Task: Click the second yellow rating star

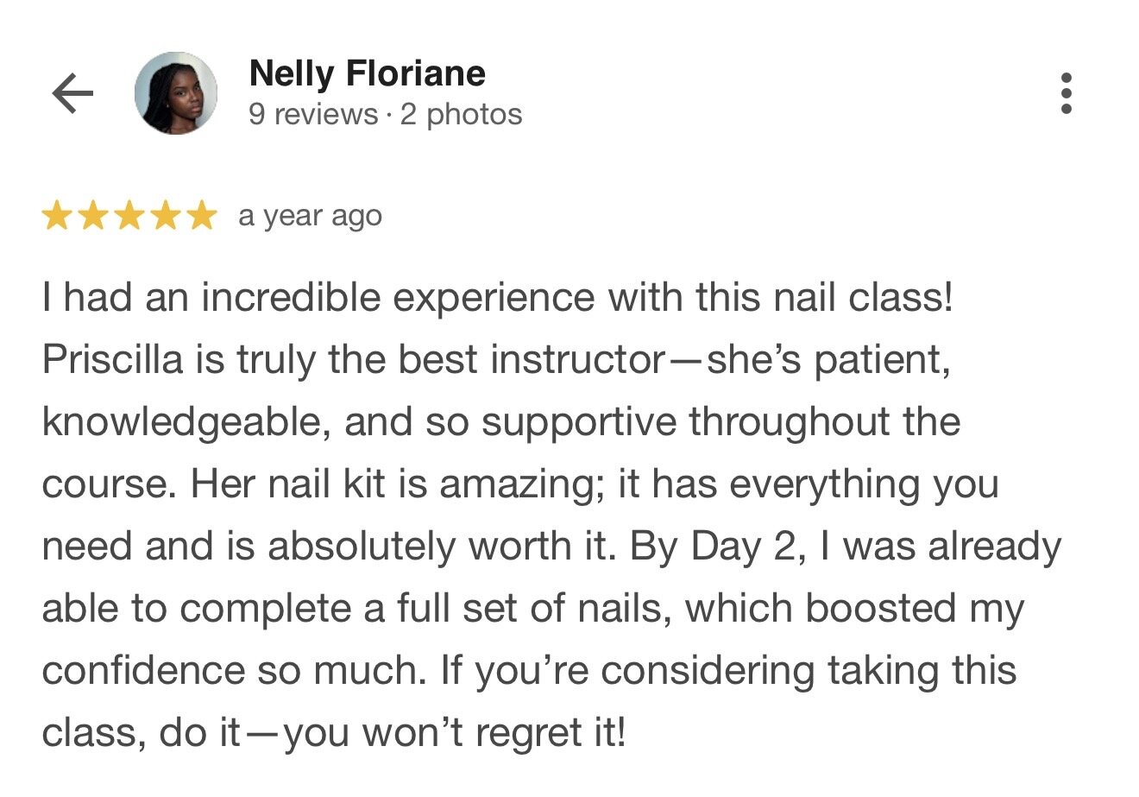Action: coord(92,216)
